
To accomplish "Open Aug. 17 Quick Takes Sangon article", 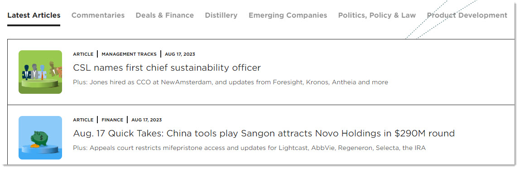I will pos(264,134).
